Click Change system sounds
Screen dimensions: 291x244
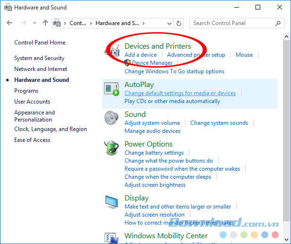[219, 123]
